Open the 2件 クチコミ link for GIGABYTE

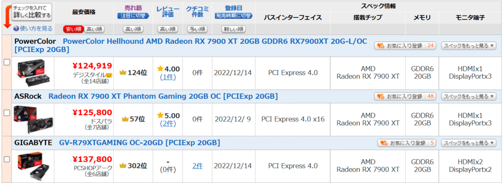[x=197, y=166]
